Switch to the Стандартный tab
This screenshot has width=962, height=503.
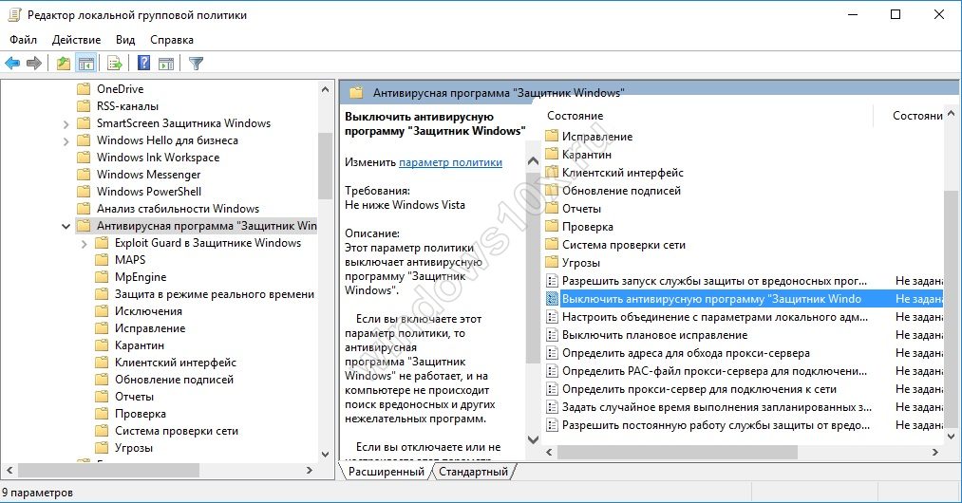(x=474, y=472)
